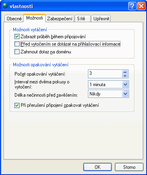Click the Délka nečinnosti před zavěšením label
The image size is (147, 175).
[46, 95]
